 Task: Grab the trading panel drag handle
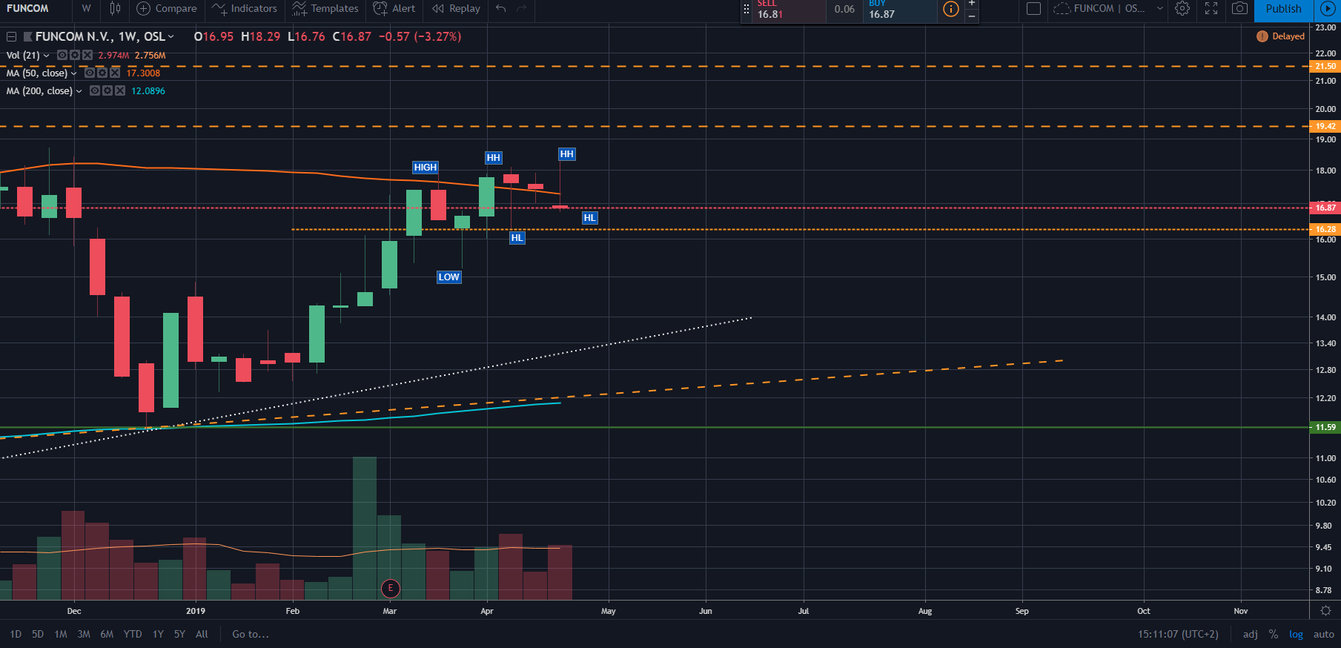tap(746, 10)
